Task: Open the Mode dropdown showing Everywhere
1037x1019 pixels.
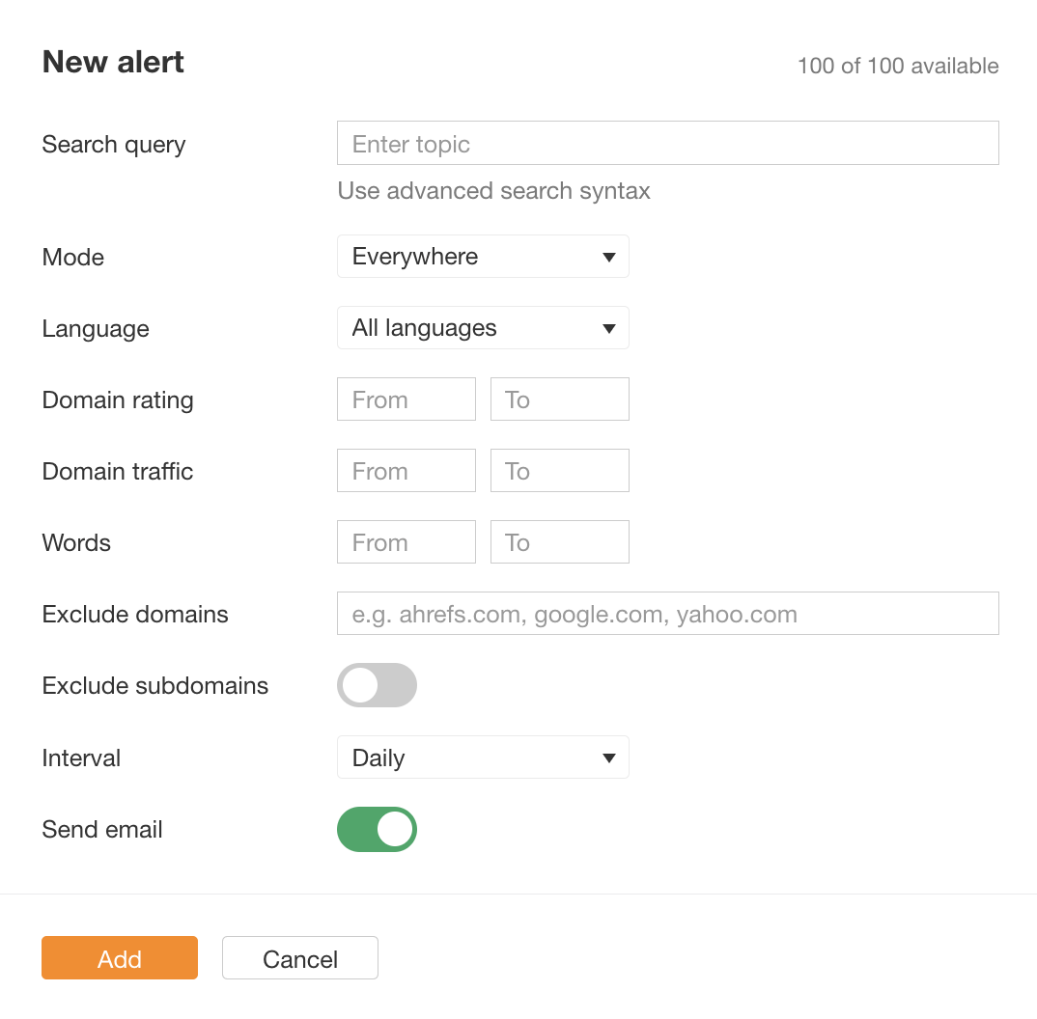Action: point(483,256)
